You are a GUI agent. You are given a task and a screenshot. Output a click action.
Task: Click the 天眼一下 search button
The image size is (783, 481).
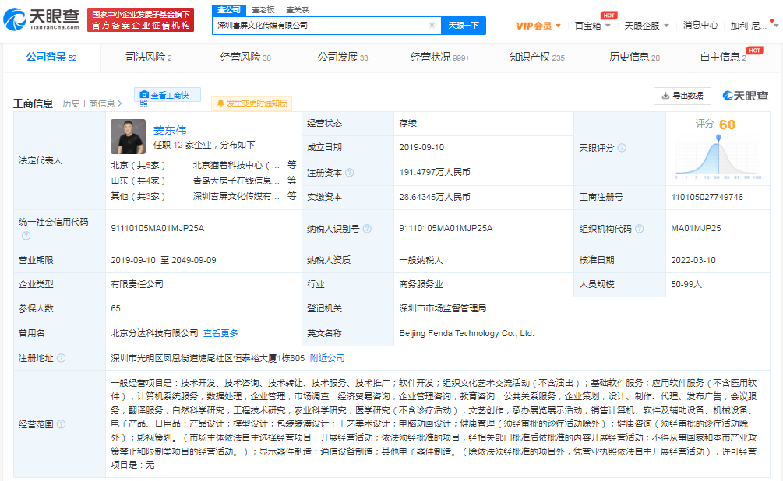[x=464, y=26]
